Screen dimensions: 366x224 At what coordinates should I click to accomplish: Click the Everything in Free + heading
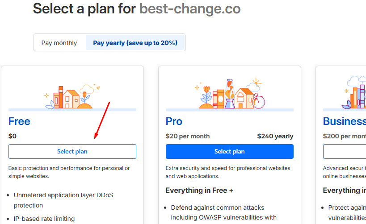[x=200, y=191]
